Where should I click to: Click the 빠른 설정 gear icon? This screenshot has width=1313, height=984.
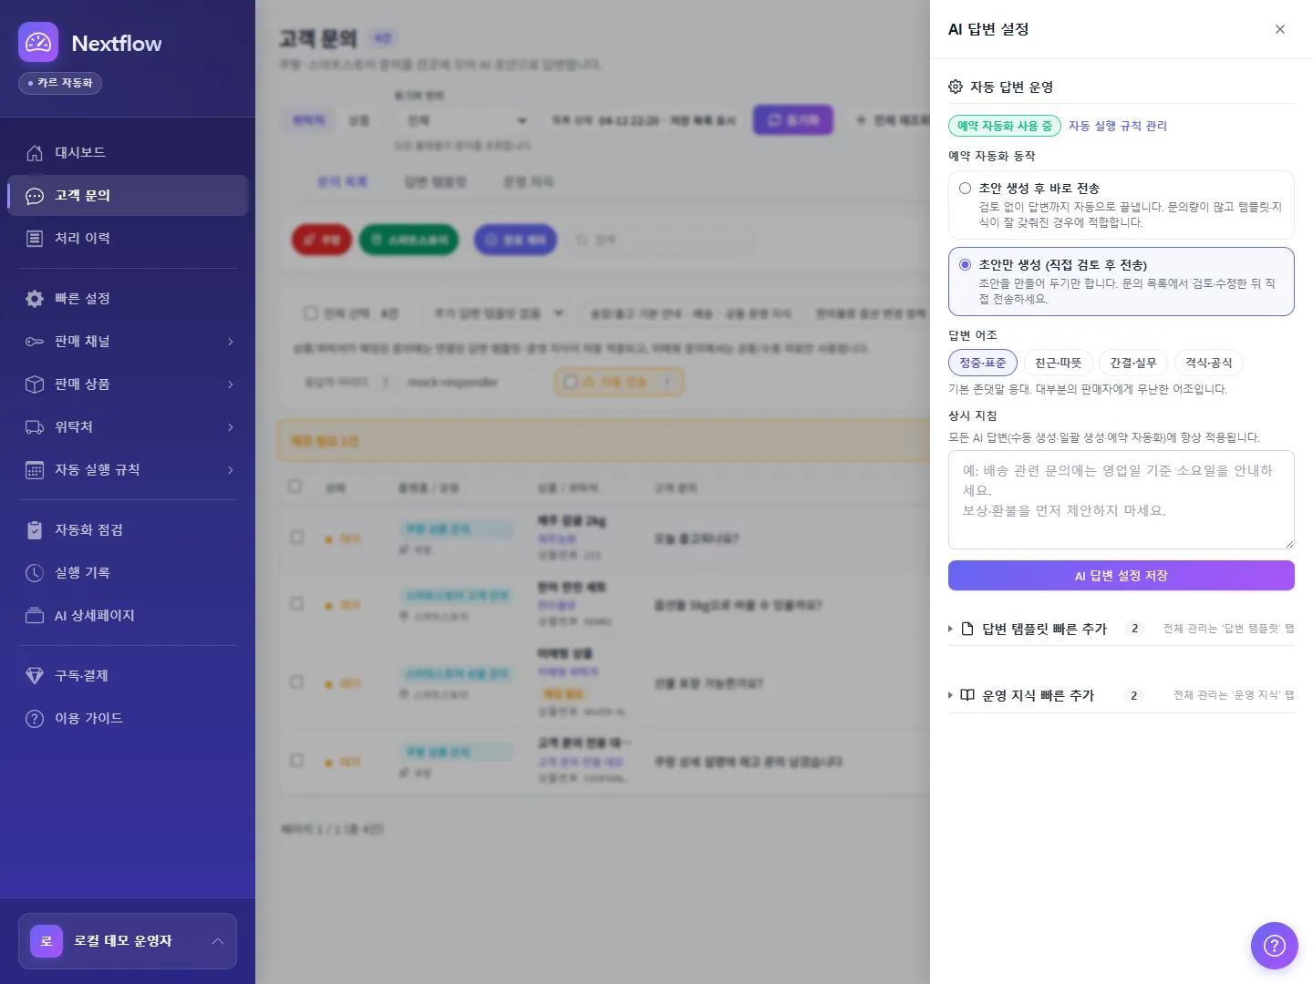(35, 299)
